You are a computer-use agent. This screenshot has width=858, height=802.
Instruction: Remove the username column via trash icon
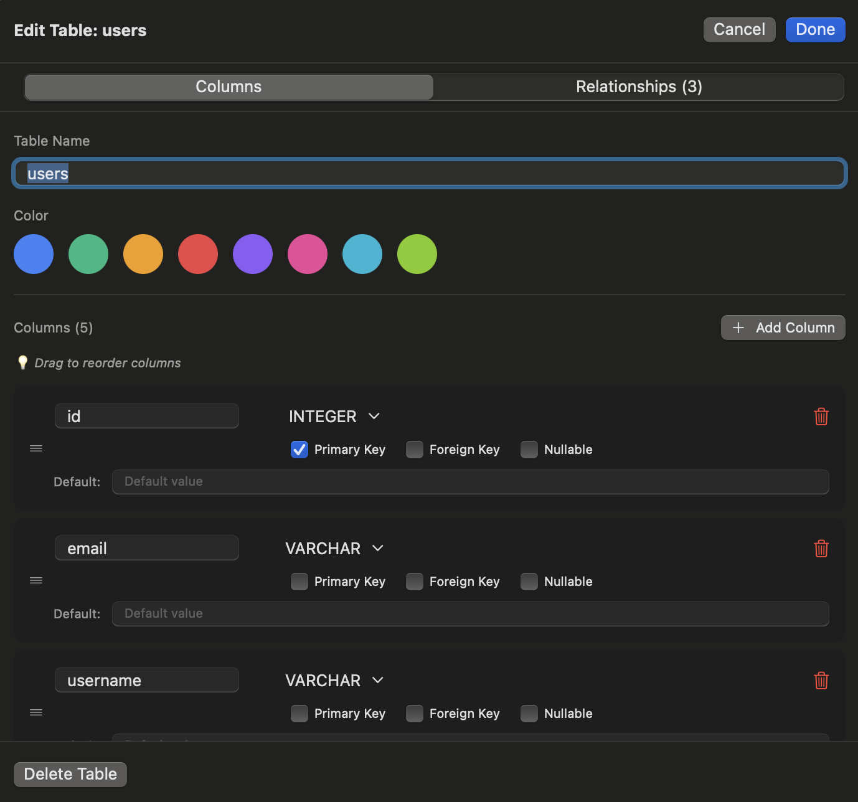[821, 681]
